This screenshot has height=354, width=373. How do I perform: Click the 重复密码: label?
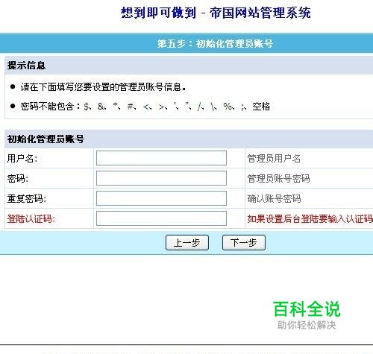pos(27,198)
